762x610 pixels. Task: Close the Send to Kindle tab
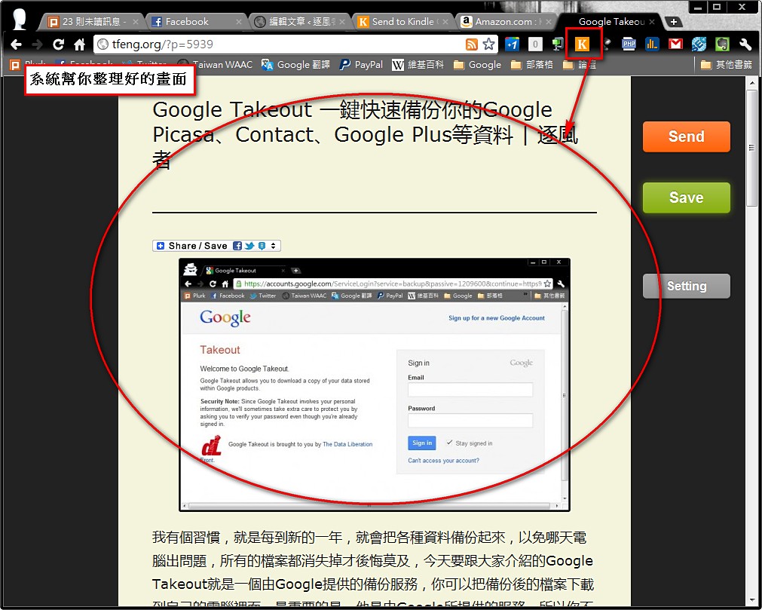445,22
